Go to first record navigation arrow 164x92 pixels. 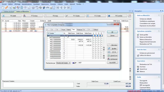point(58,8)
